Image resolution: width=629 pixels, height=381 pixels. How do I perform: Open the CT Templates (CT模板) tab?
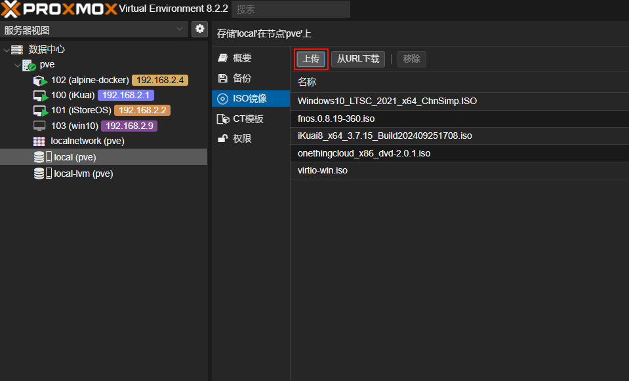tap(248, 119)
